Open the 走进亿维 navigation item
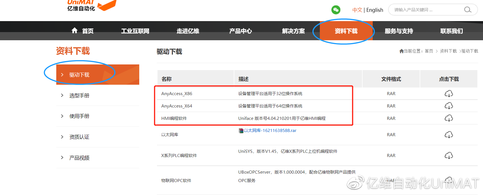Image resolution: width=483 pixels, height=195 pixels. coord(188,31)
